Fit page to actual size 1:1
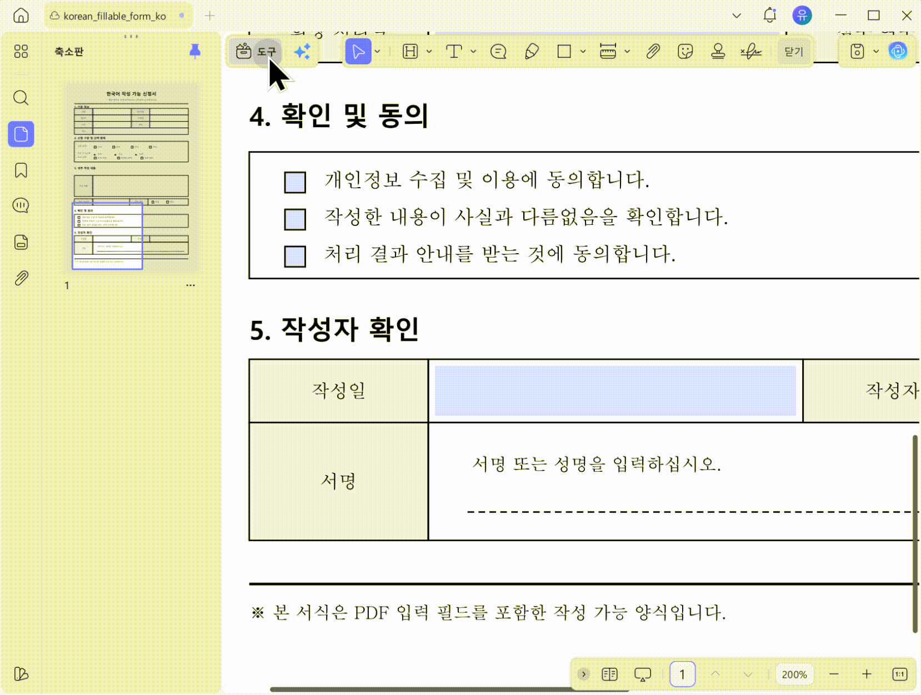Image resolution: width=921 pixels, height=695 pixels. 900,674
